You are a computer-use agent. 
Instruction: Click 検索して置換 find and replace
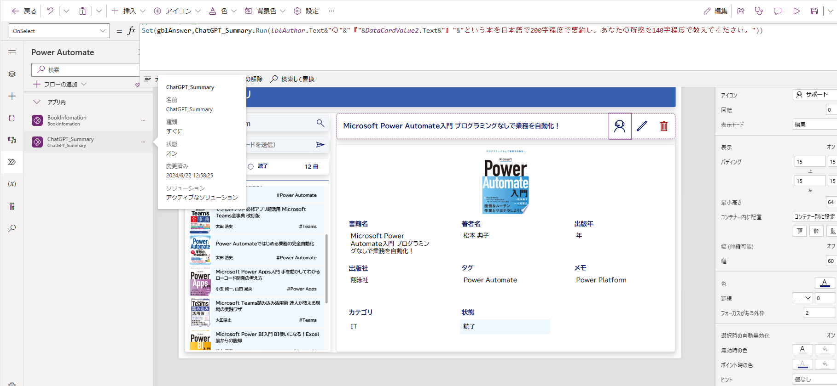coord(292,79)
